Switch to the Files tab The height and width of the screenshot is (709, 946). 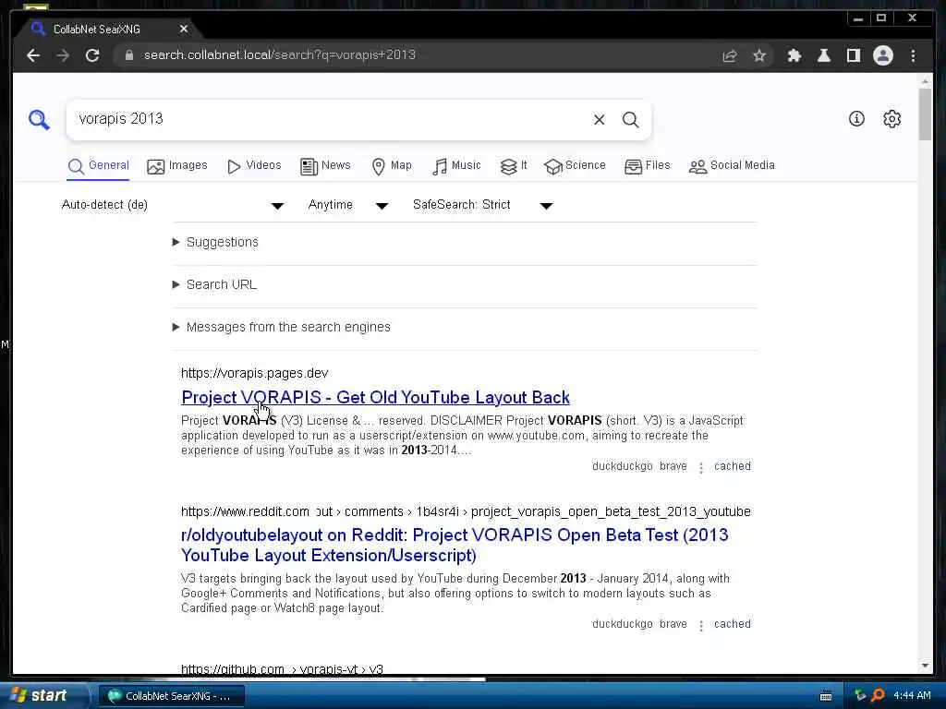(x=648, y=166)
